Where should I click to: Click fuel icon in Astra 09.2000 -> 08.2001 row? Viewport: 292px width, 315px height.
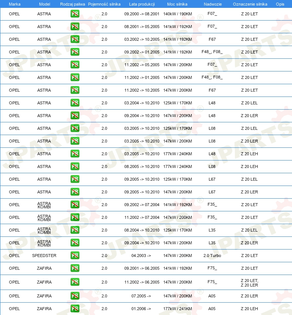coord(75,14)
